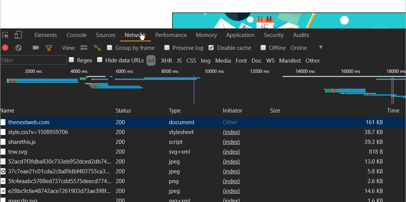Click the 10000 ms mark on the timeline
Screen dimensions: 406x202
[x=214, y=71]
